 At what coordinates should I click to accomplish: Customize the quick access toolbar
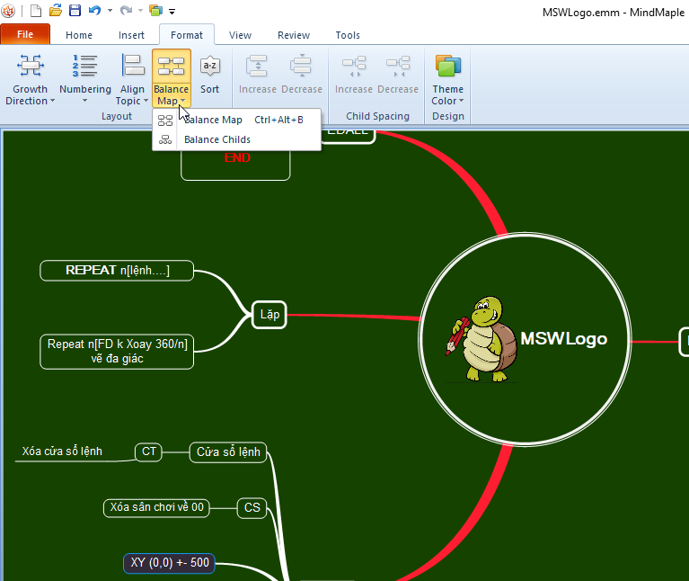point(172,12)
